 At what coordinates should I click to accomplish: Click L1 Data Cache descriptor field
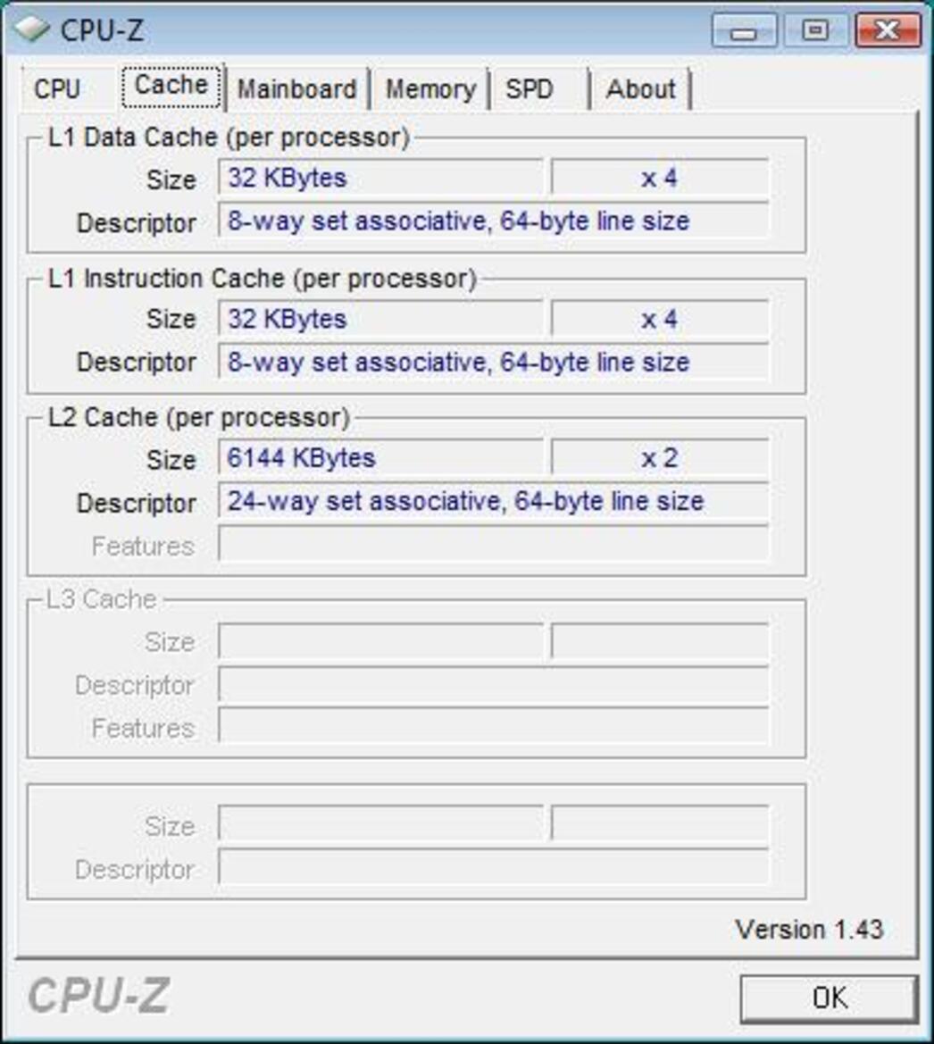493,221
